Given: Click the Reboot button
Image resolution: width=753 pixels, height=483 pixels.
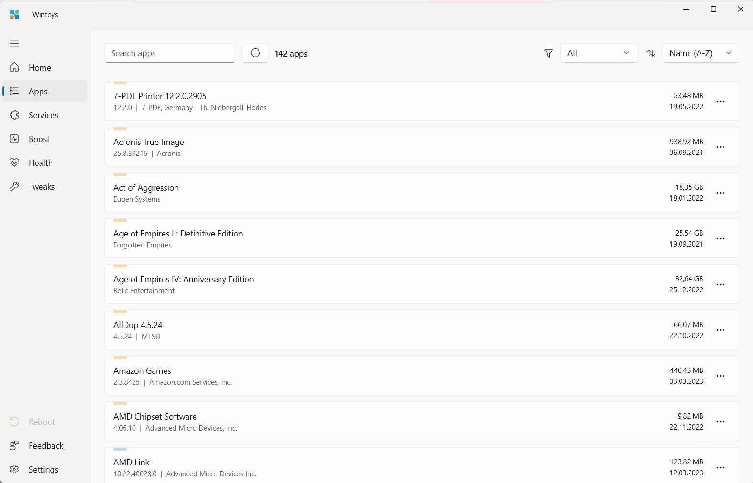Looking at the screenshot, I should [45, 421].
